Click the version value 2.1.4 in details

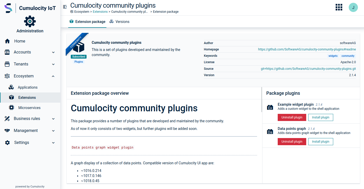353,75
